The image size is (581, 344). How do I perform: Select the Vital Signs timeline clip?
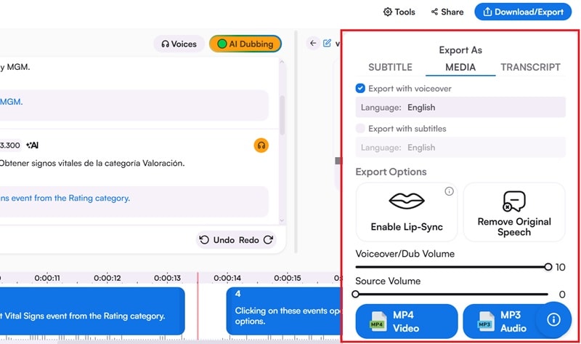click(x=92, y=311)
